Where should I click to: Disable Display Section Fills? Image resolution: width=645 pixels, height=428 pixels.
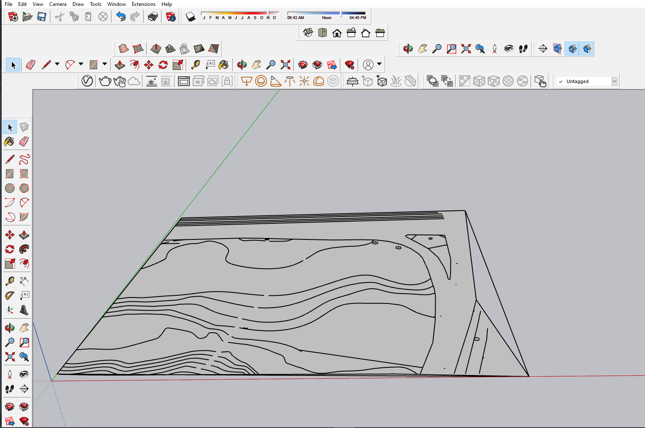[x=587, y=49]
